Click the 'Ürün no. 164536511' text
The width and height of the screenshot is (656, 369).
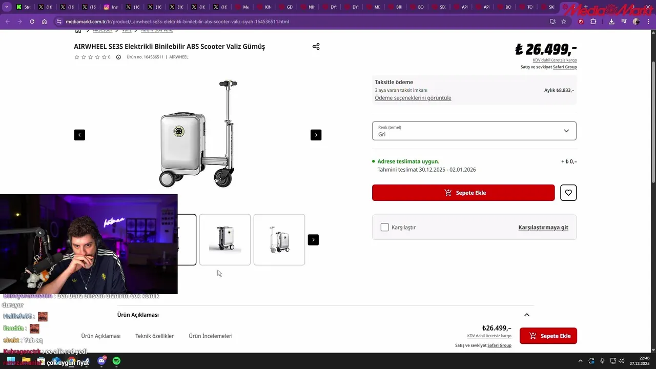click(x=145, y=57)
